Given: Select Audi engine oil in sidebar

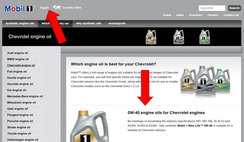Looking at the screenshot, I should tap(18, 53).
